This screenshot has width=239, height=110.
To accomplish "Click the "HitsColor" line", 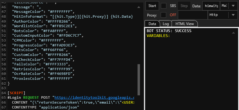I will [x=40, y=50].
